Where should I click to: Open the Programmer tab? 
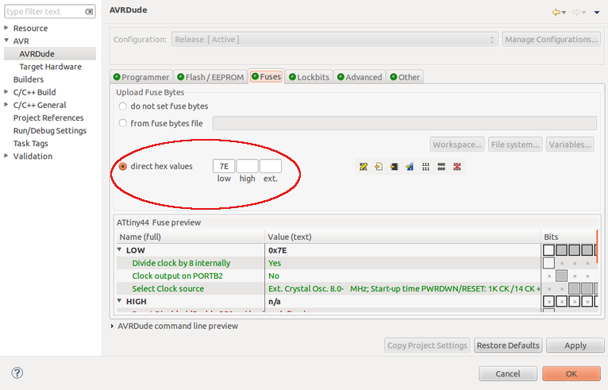pyautogui.click(x=141, y=77)
